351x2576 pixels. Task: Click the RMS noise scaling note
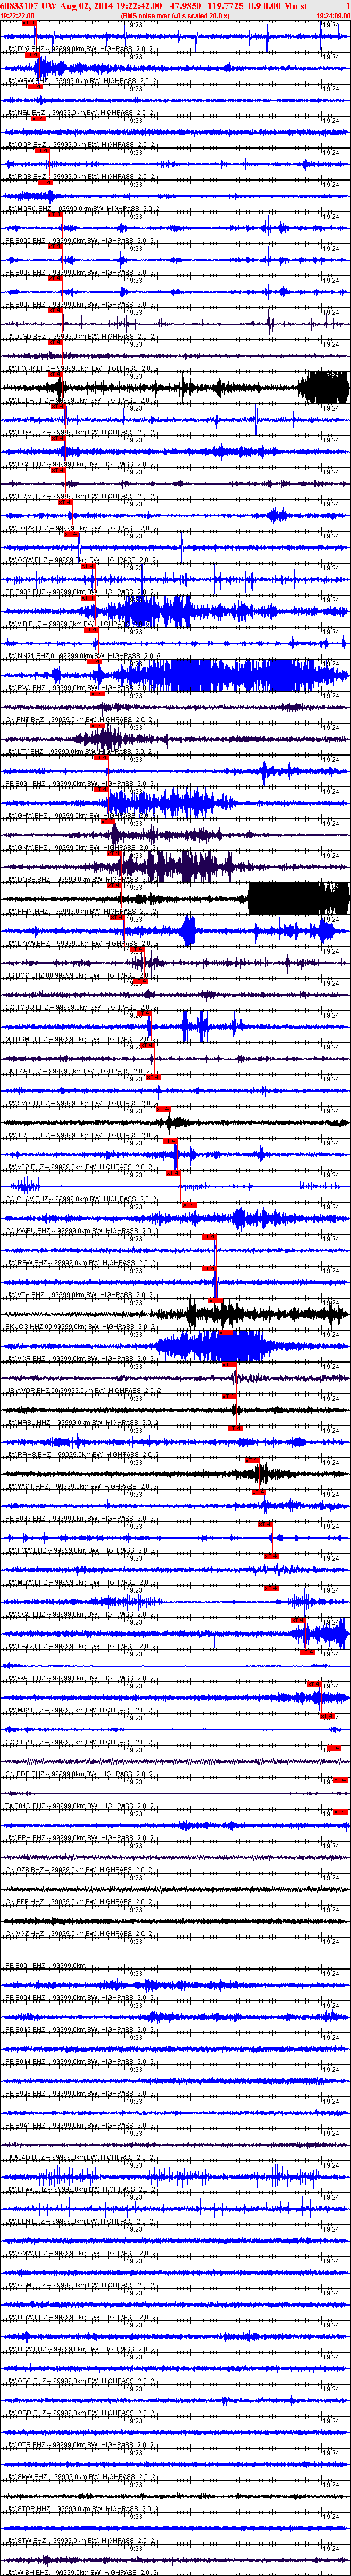click(174, 16)
